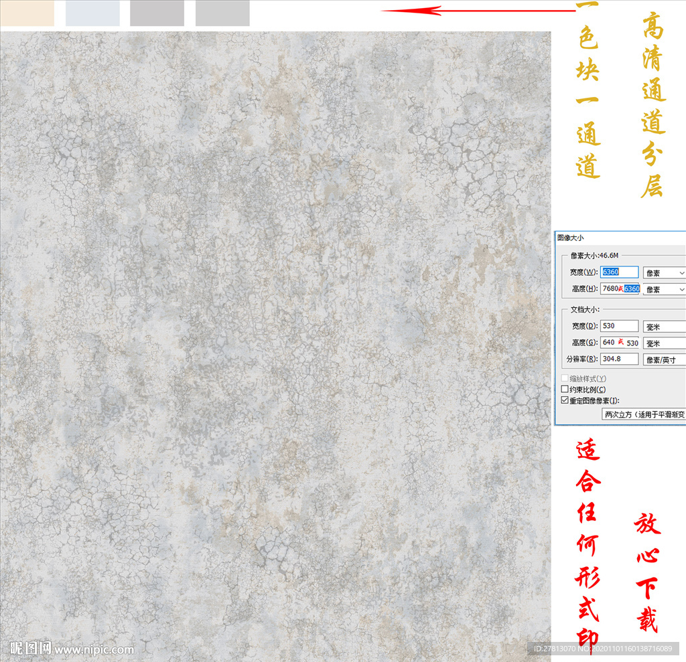Viewport: 686px width, 662px height.
Task: Click the 像素大小:46.6M label
Action: (x=594, y=255)
